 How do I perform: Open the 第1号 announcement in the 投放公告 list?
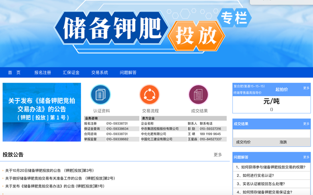[55, 186]
